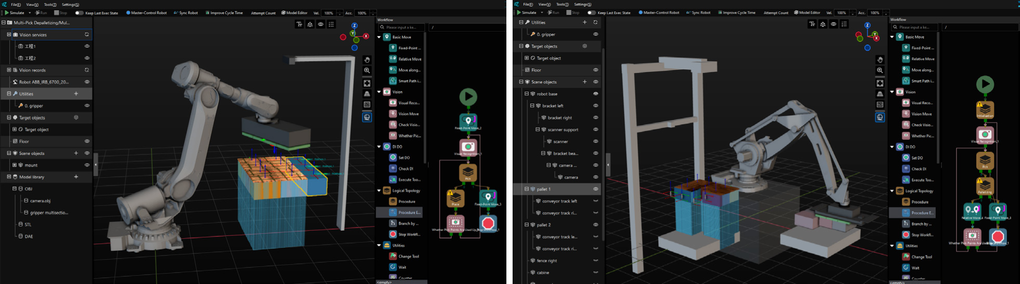Image resolution: width=1020 pixels, height=284 pixels.
Task: Select camera.obj in the Model library
Action: click(40, 201)
